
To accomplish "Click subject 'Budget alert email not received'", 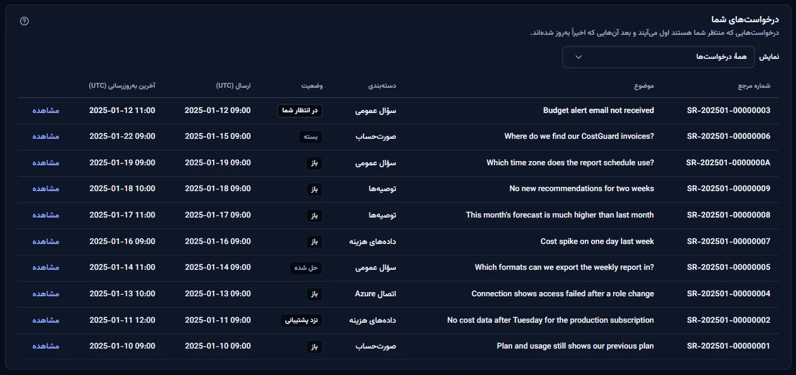I will pos(599,111).
